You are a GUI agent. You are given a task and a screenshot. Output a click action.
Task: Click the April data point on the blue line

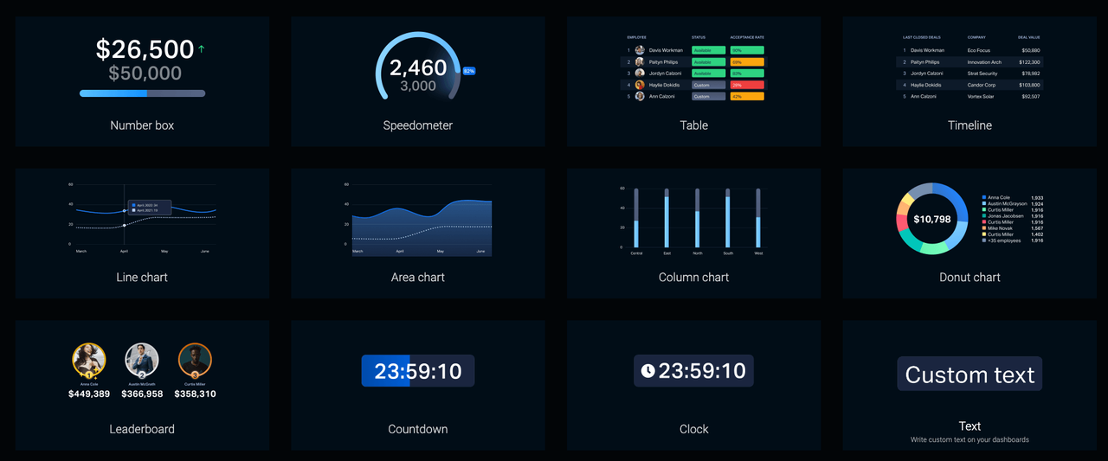pyautogui.click(x=124, y=211)
